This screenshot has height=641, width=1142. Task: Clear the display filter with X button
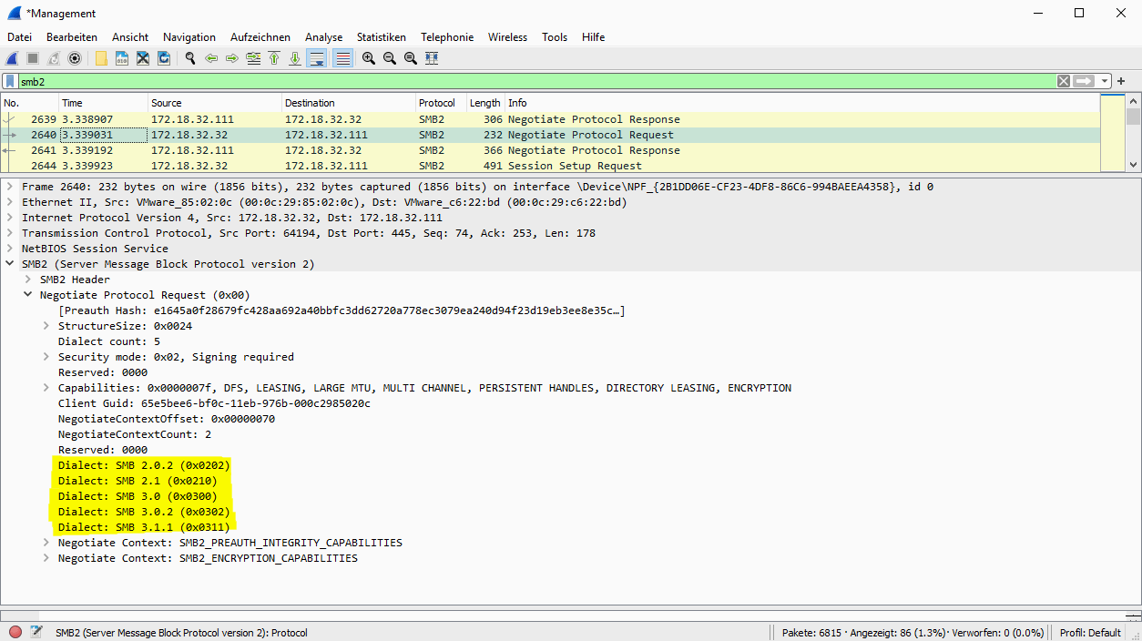(x=1063, y=81)
